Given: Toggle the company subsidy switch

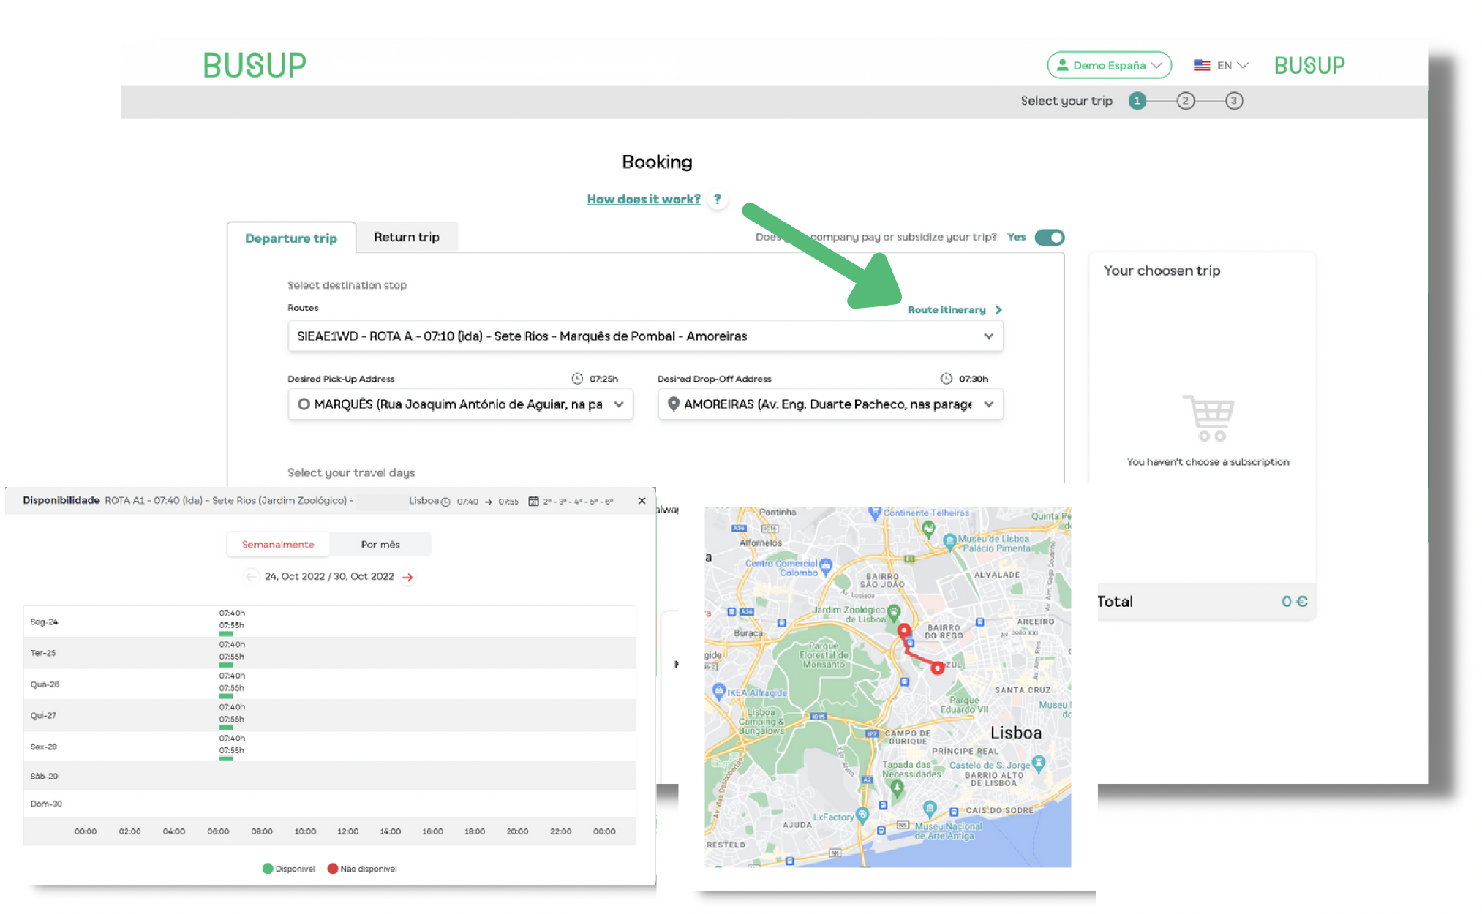Looking at the screenshot, I should [1050, 237].
